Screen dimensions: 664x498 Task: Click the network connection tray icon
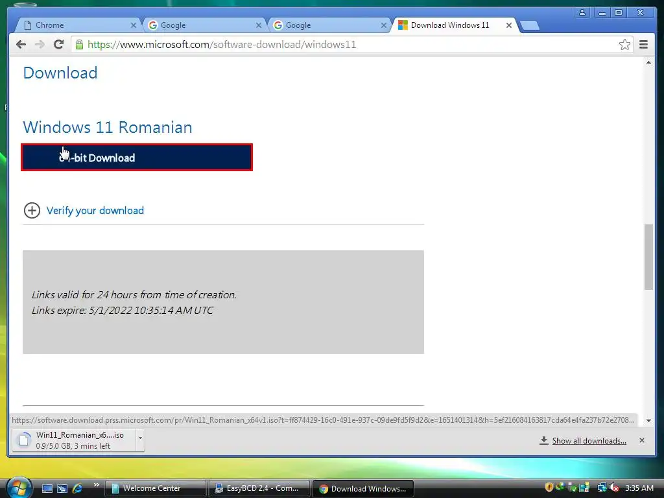click(602, 488)
